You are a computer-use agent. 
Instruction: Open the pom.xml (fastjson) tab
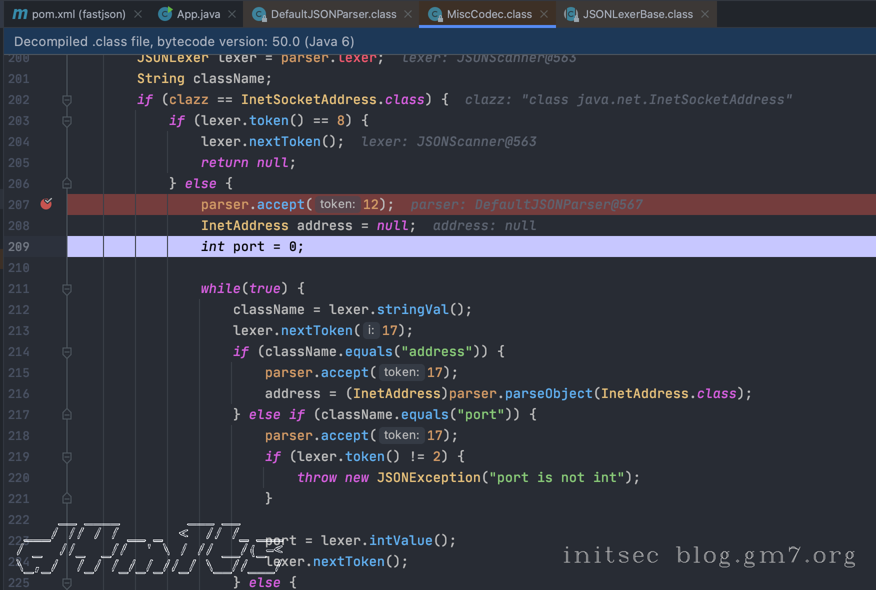78,14
